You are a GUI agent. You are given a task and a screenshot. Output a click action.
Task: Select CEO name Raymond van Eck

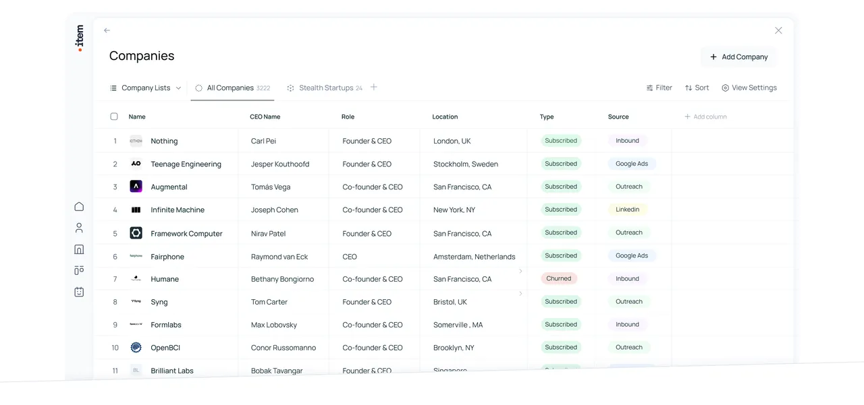pos(279,257)
